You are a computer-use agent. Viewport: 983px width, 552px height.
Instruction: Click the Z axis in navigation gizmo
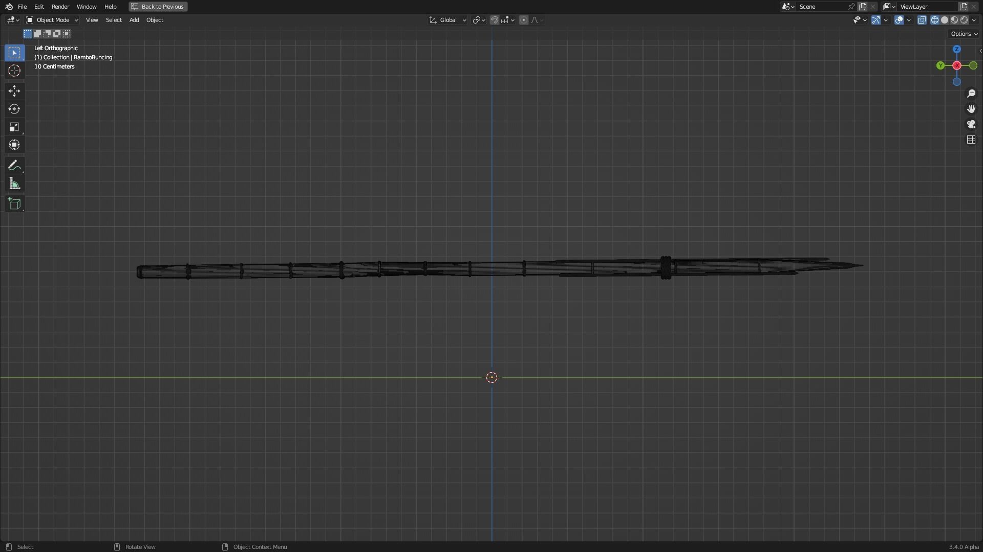(x=957, y=49)
